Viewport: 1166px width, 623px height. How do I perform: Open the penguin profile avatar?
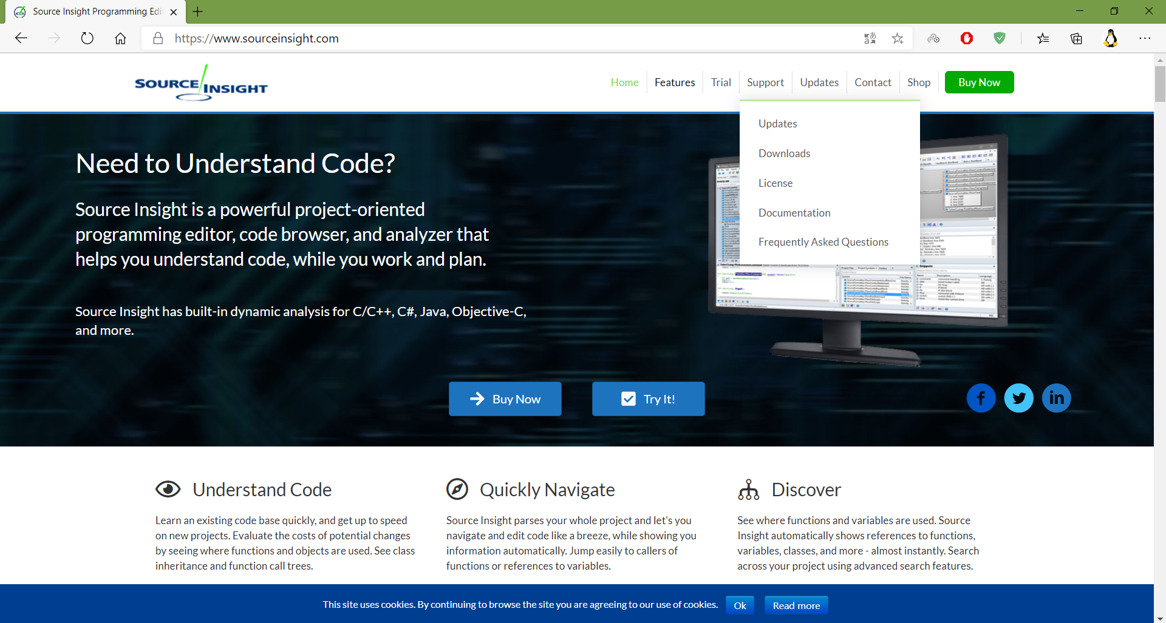tap(1111, 38)
